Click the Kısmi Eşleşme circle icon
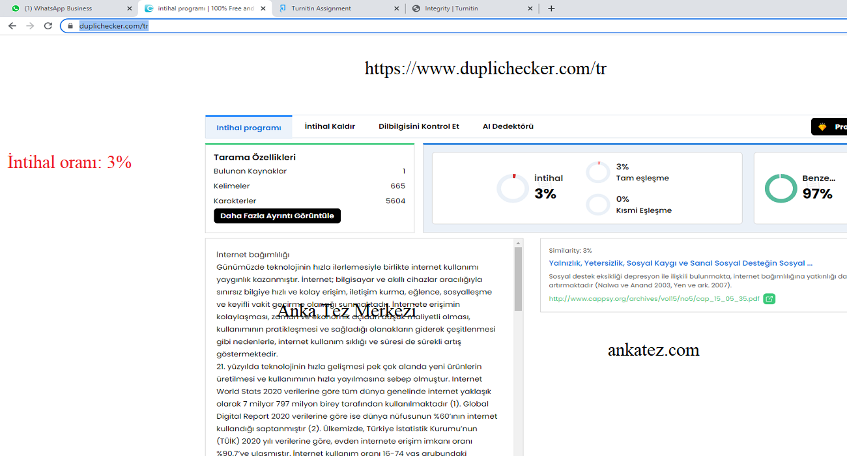 coord(597,204)
